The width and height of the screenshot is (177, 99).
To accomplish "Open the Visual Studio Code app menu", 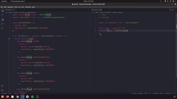I will (18, 1).
